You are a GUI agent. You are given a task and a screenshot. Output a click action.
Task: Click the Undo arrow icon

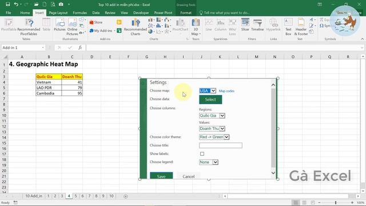16,4
